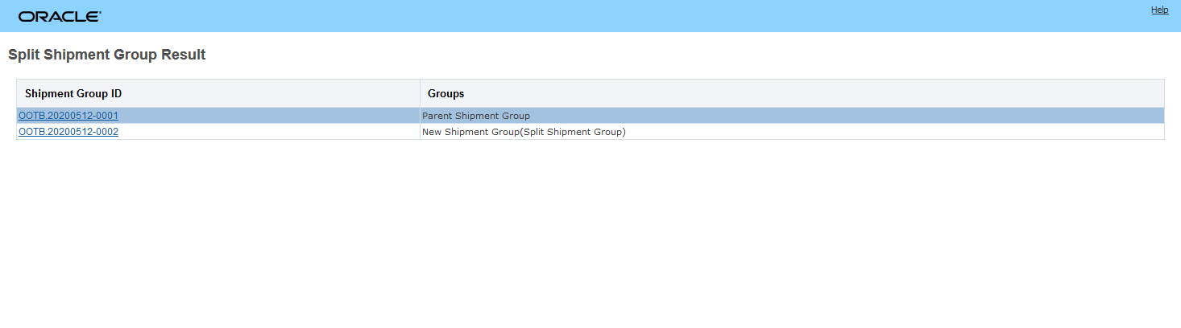Viewport: 1181px width, 328px height.
Task: Click the word 'Parent' in first row
Action: (x=437, y=116)
